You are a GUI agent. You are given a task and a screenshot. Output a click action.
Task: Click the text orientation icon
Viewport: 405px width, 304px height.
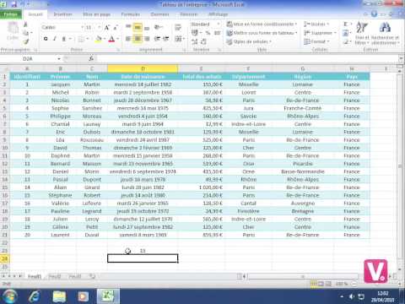click(158, 27)
